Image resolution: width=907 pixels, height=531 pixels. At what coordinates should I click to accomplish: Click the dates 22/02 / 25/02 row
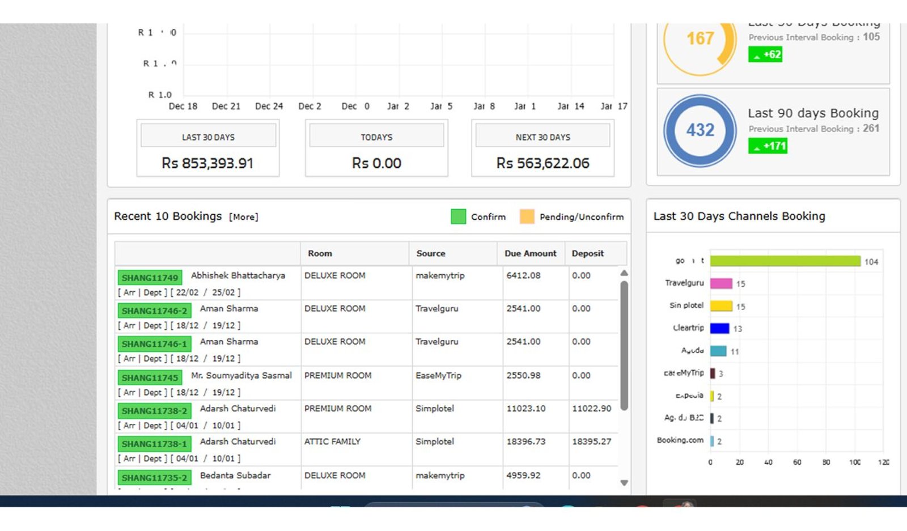[x=179, y=292]
